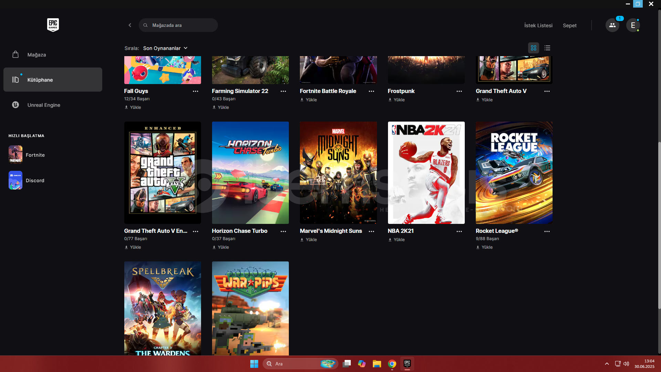The width and height of the screenshot is (661, 372).
Task: Open Google Chrome from the taskbar
Action: coord(392,364)
